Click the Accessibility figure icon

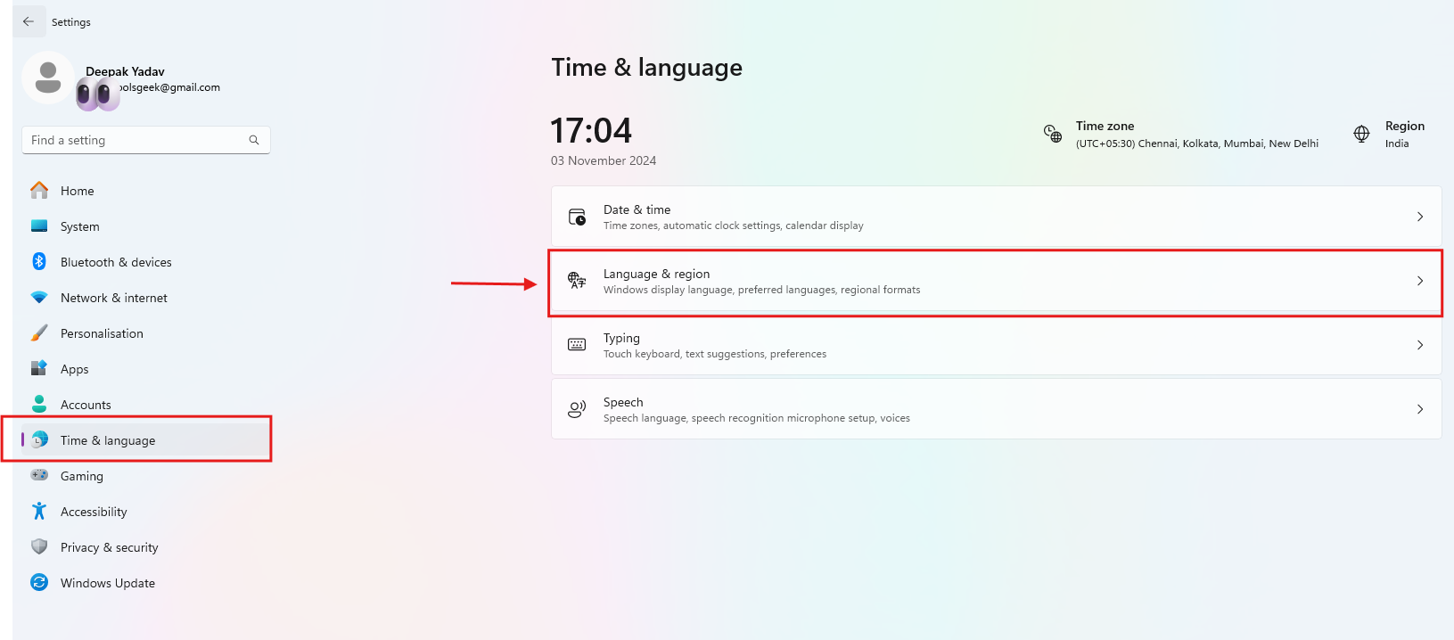(x=39, y=511)
